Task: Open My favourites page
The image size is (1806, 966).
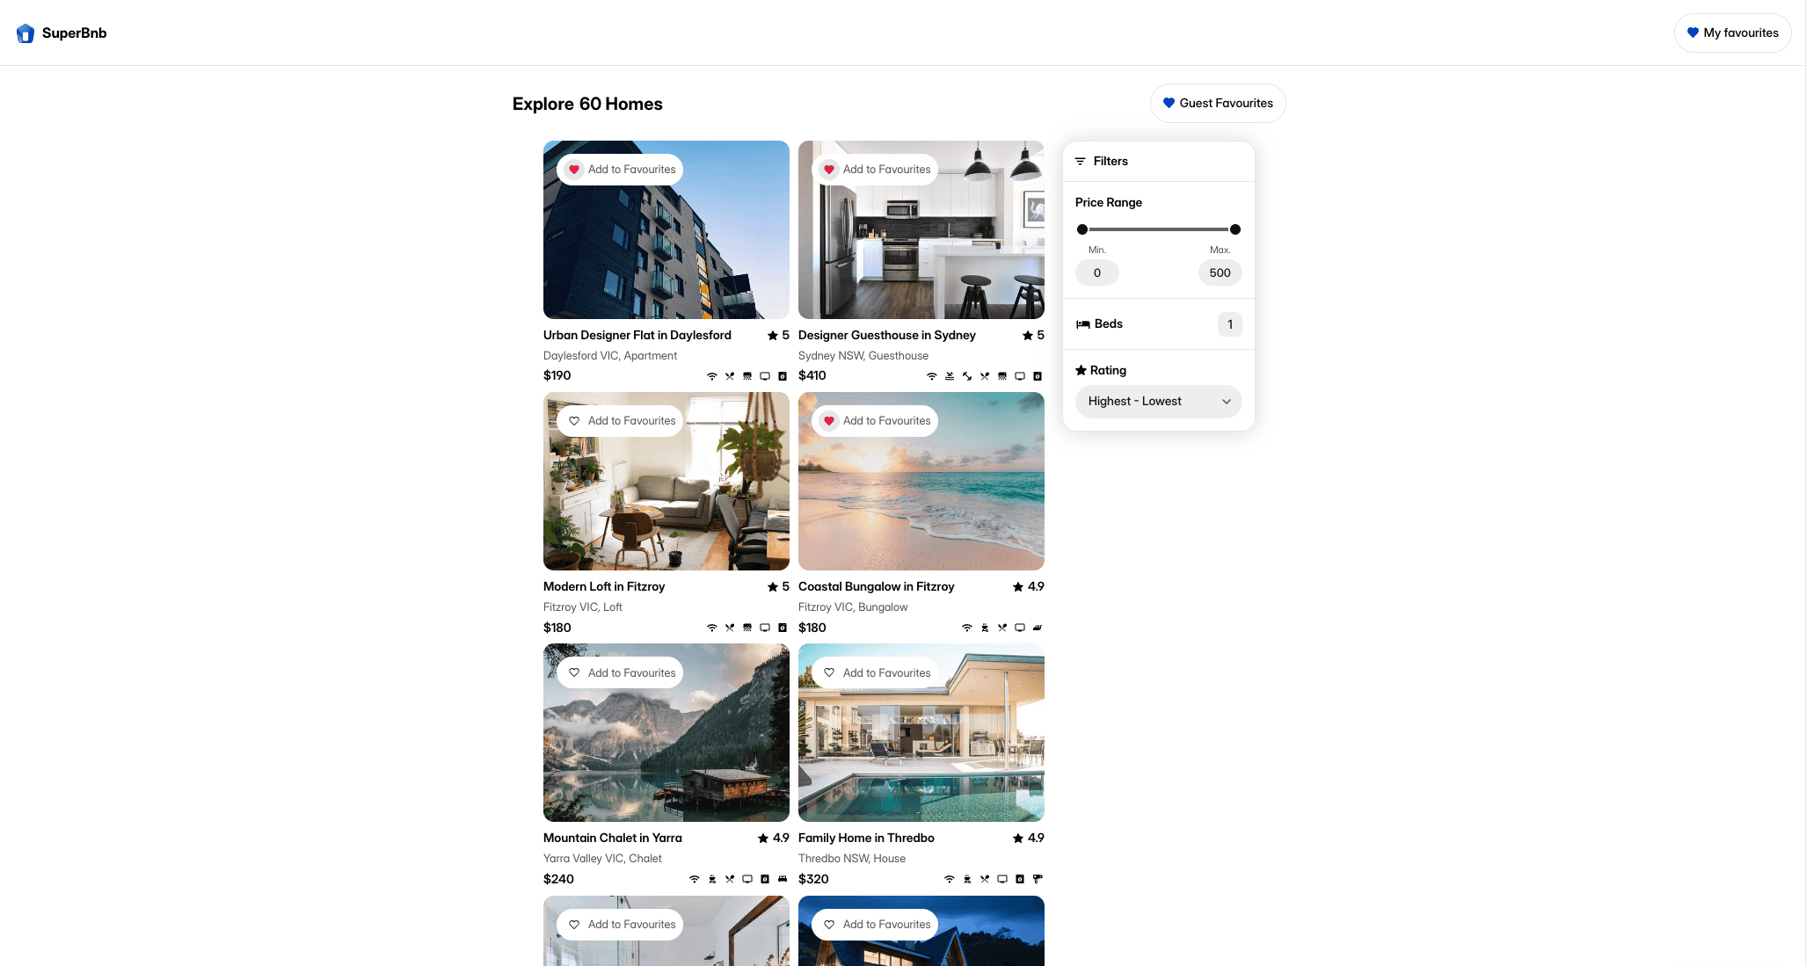Action: pyautogui.click(x=1732, y=33)
